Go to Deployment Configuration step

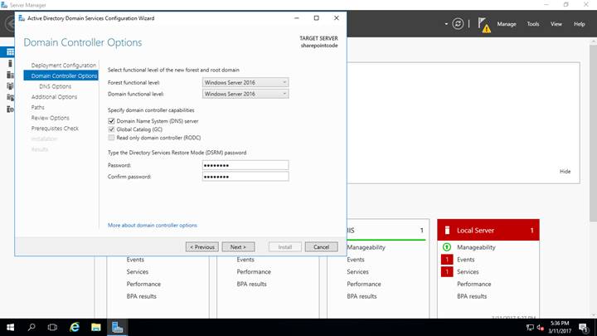tap(64, 66)
